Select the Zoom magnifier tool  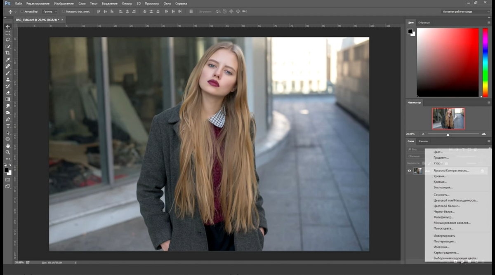pyautogui.click(x=8, y=152)
